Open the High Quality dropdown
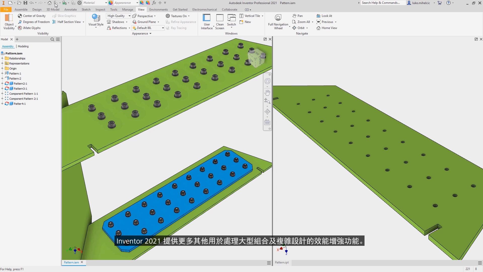483x272 pixels. tap(129, 16)
